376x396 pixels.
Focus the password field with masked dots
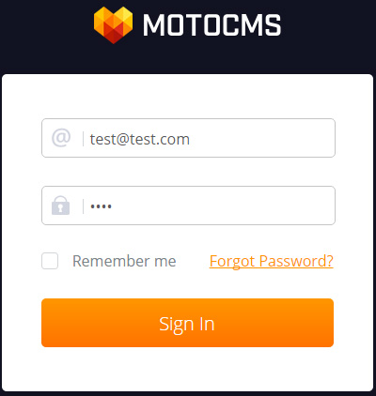188,206
